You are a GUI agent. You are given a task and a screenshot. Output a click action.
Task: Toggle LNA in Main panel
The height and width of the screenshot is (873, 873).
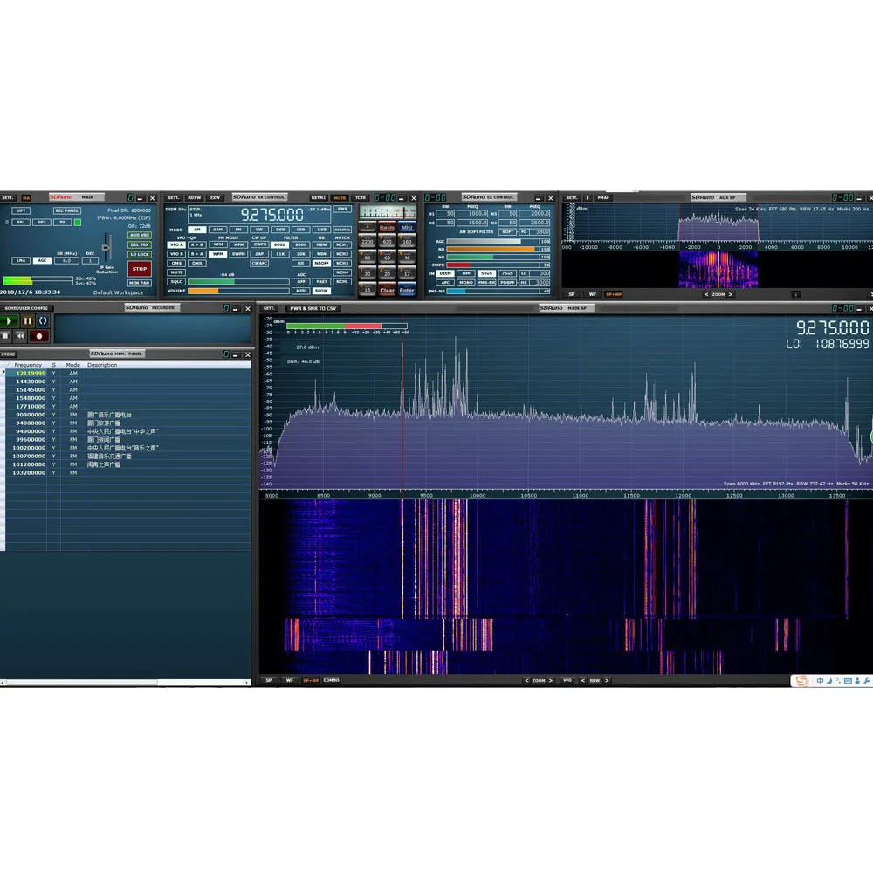coord(21,260)
